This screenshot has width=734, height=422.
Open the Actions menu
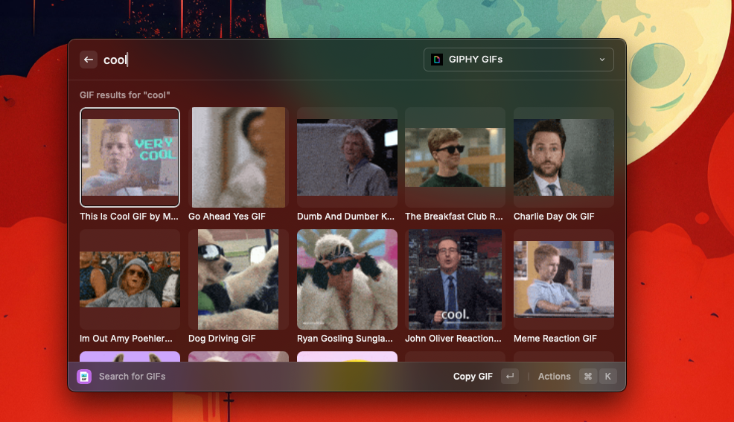(554, 377)
